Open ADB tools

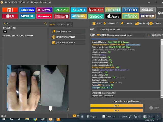point(97,24)
